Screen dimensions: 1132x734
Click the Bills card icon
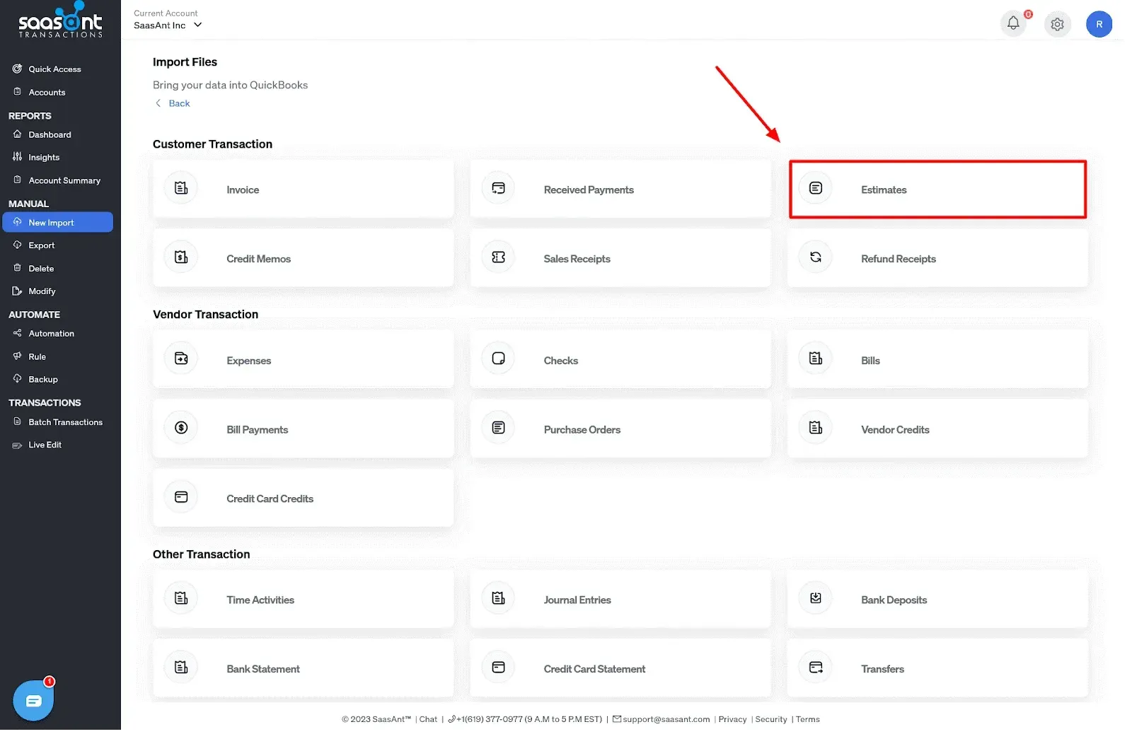(815, 359)
